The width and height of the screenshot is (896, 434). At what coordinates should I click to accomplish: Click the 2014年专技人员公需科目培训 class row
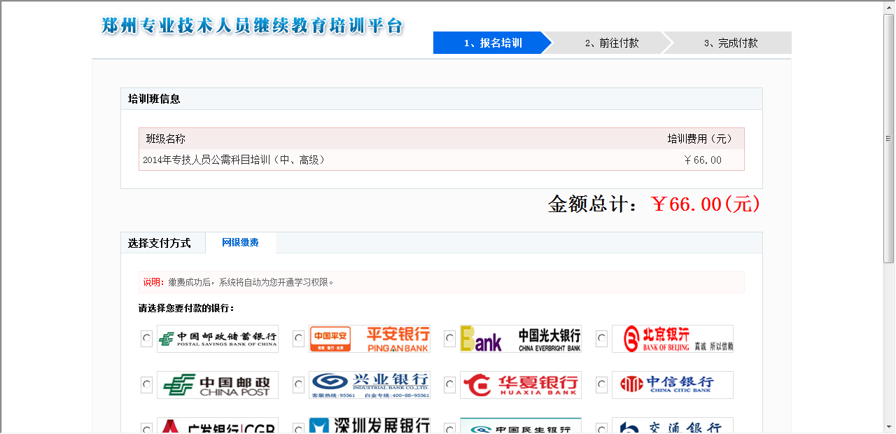441,160
